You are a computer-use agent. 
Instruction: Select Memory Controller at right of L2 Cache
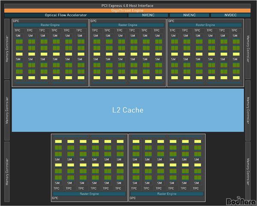click(x=248, y=110)
